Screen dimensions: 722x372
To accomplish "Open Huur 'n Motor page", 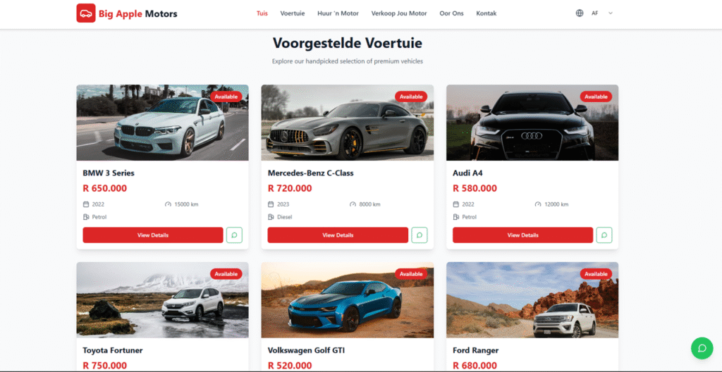I will tap(338, 13).
